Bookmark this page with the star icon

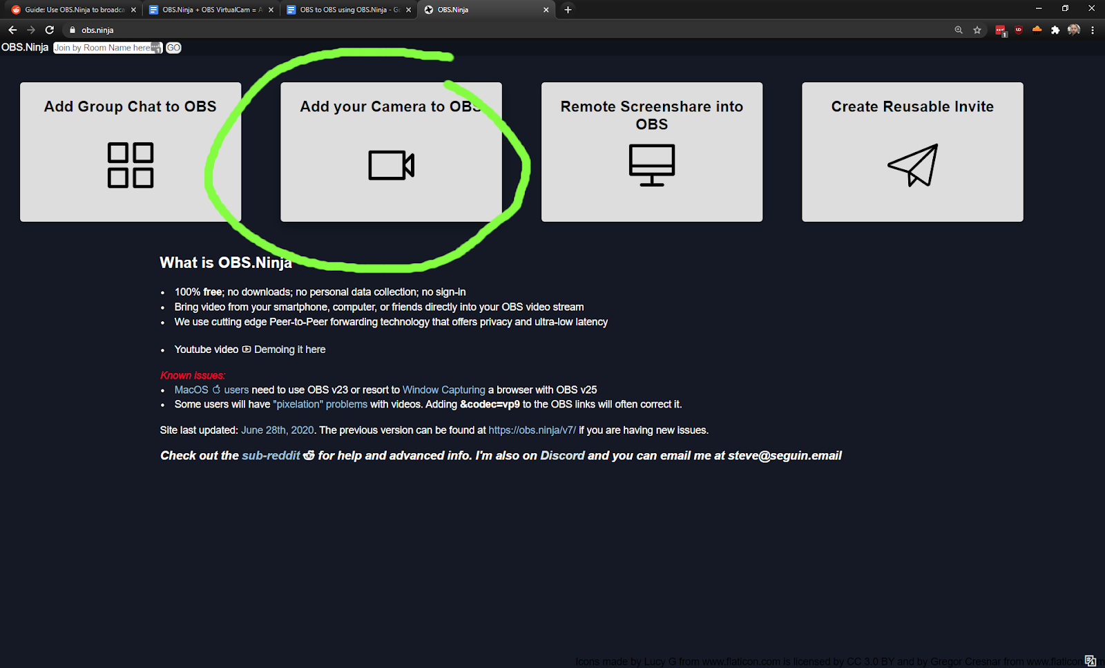(x=977, y=30)
